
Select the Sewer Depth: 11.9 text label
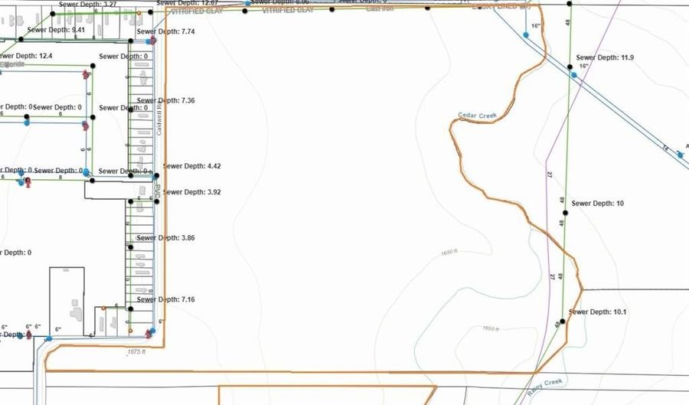(605, 57)
